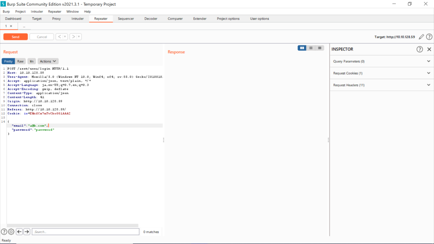The height and width of the screenshot is (244, 434).
Task: Switch to the Target tab
Action: 37,19
